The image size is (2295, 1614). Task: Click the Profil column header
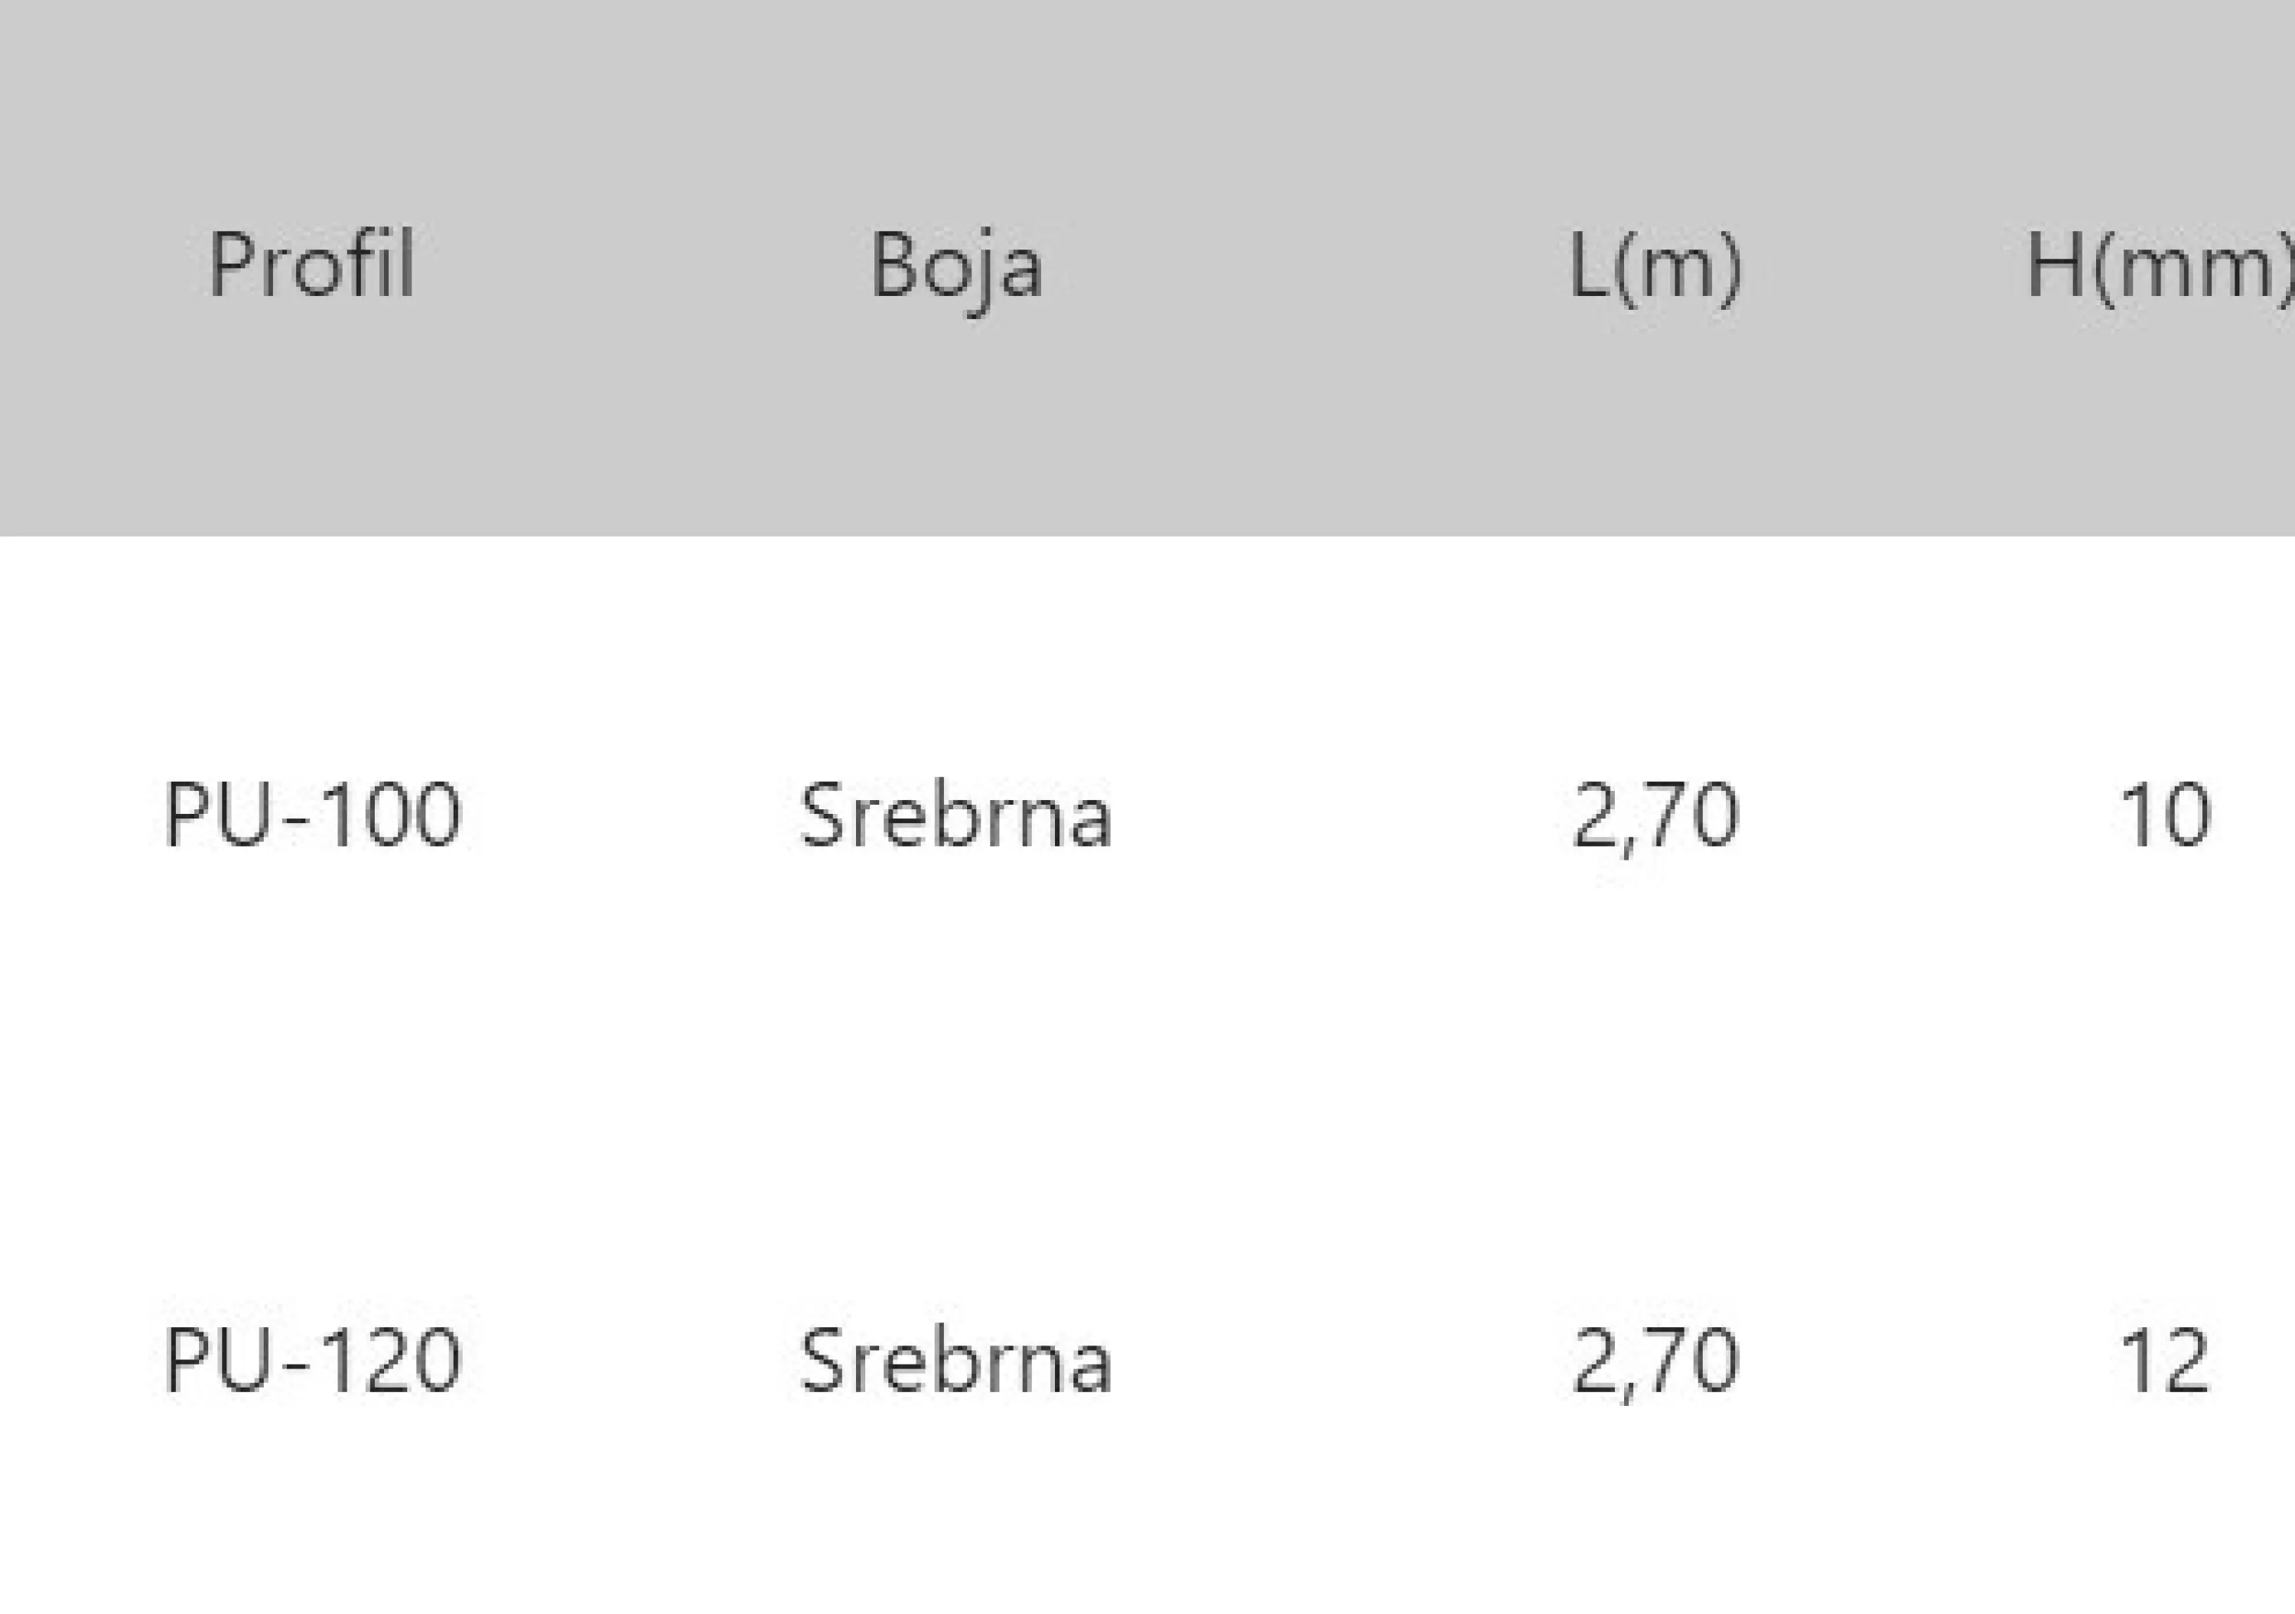coord(312,265)
